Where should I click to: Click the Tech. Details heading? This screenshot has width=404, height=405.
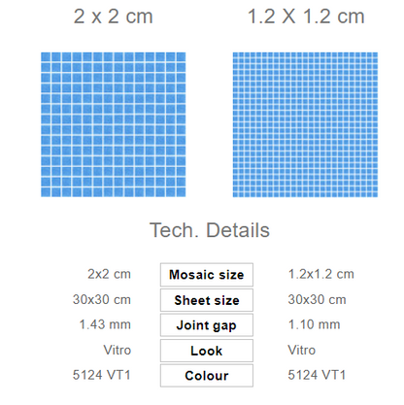pos(210,230)
